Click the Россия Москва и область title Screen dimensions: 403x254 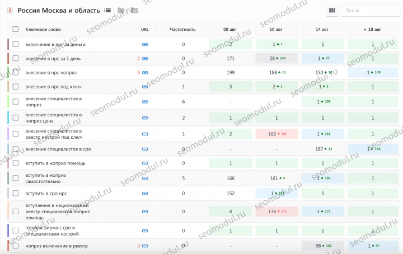click(59, 11)
